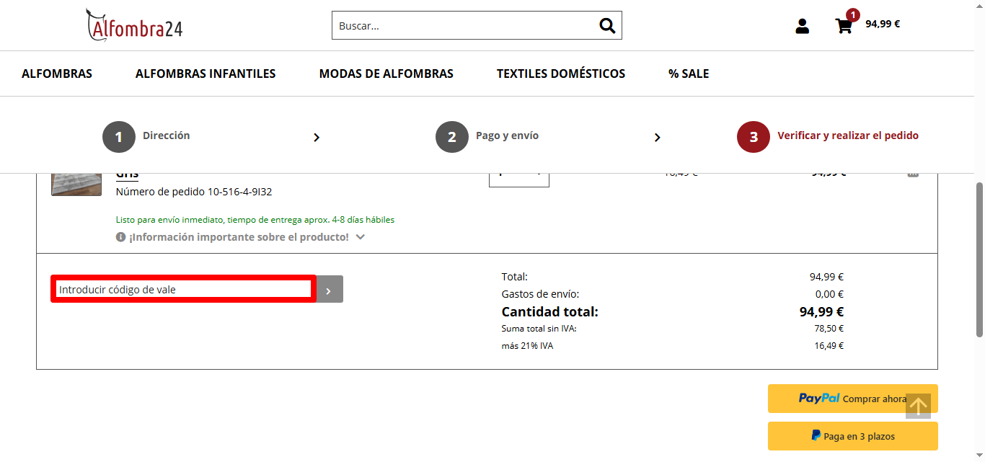
Task: Click the scroll-to-top arrow button
Action: click(918, 406)
